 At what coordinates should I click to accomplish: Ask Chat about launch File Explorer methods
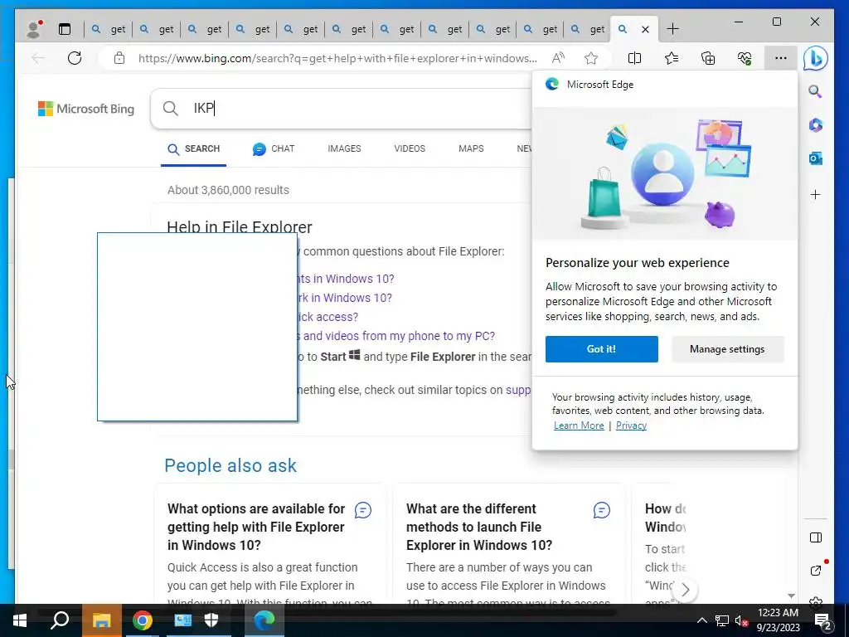tap(602, 510)
